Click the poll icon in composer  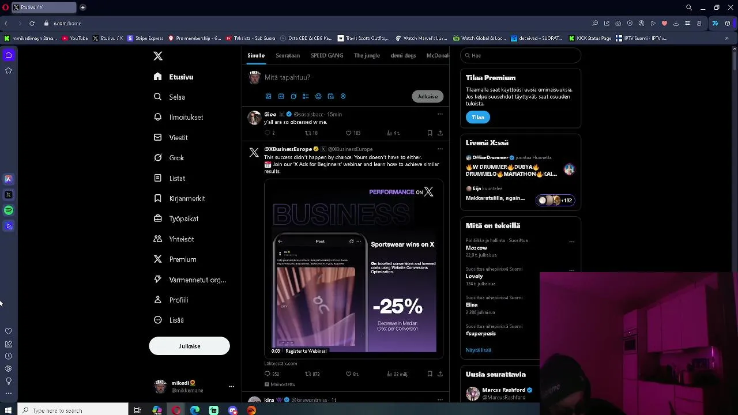click(x=306, y=96)
